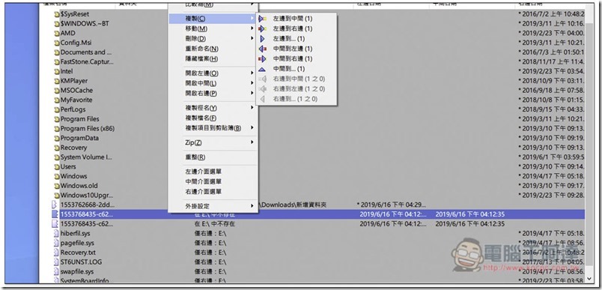Click 僅右邊：E:\ in the Recovery.txt row

210,253
